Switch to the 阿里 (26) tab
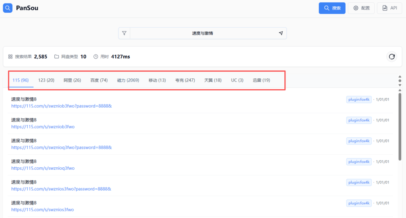The image size is (406, 218). click(x=72, y=80)
